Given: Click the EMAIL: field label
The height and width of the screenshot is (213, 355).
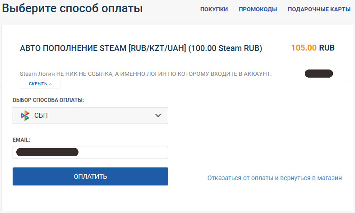Looking at the screenshot, I should pyautogui.click(x=21, y=140).
